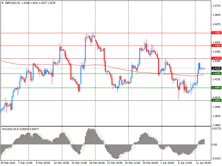Click the 8 Mar 04:00 time label
Viewport: 222px width, 166px height.
tap(43, 163)
